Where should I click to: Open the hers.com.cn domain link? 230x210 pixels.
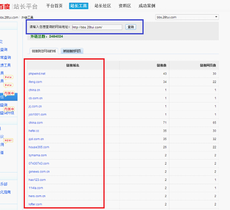[x=37, y=196]
